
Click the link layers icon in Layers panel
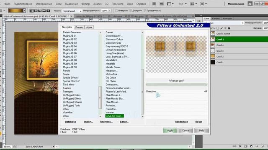coord(234,146)
